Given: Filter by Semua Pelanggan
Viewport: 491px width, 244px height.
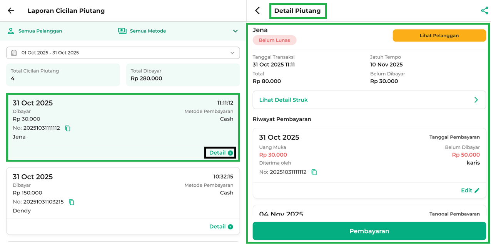Looking at the screenshot, I should (x=40, y=31).
